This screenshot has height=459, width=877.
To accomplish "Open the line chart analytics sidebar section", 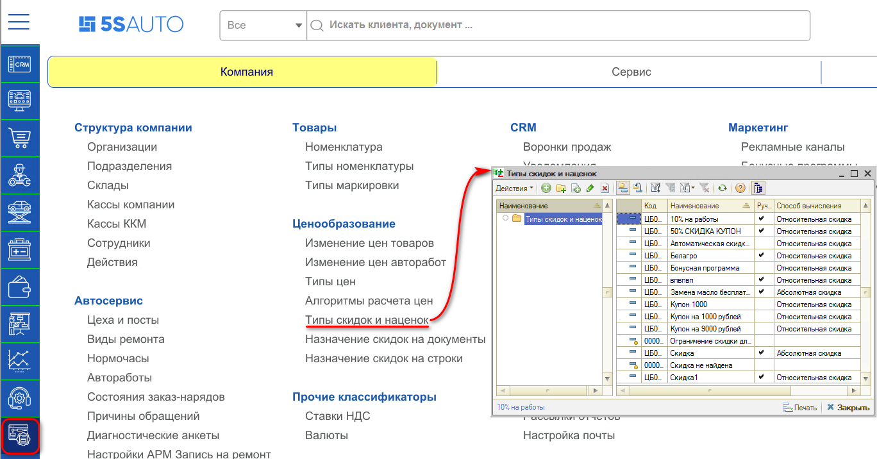I will [20, 361].
